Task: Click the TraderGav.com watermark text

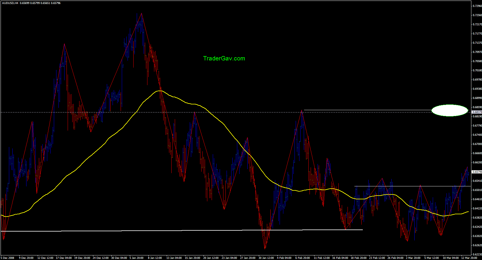Action: [x=224, y=58]
